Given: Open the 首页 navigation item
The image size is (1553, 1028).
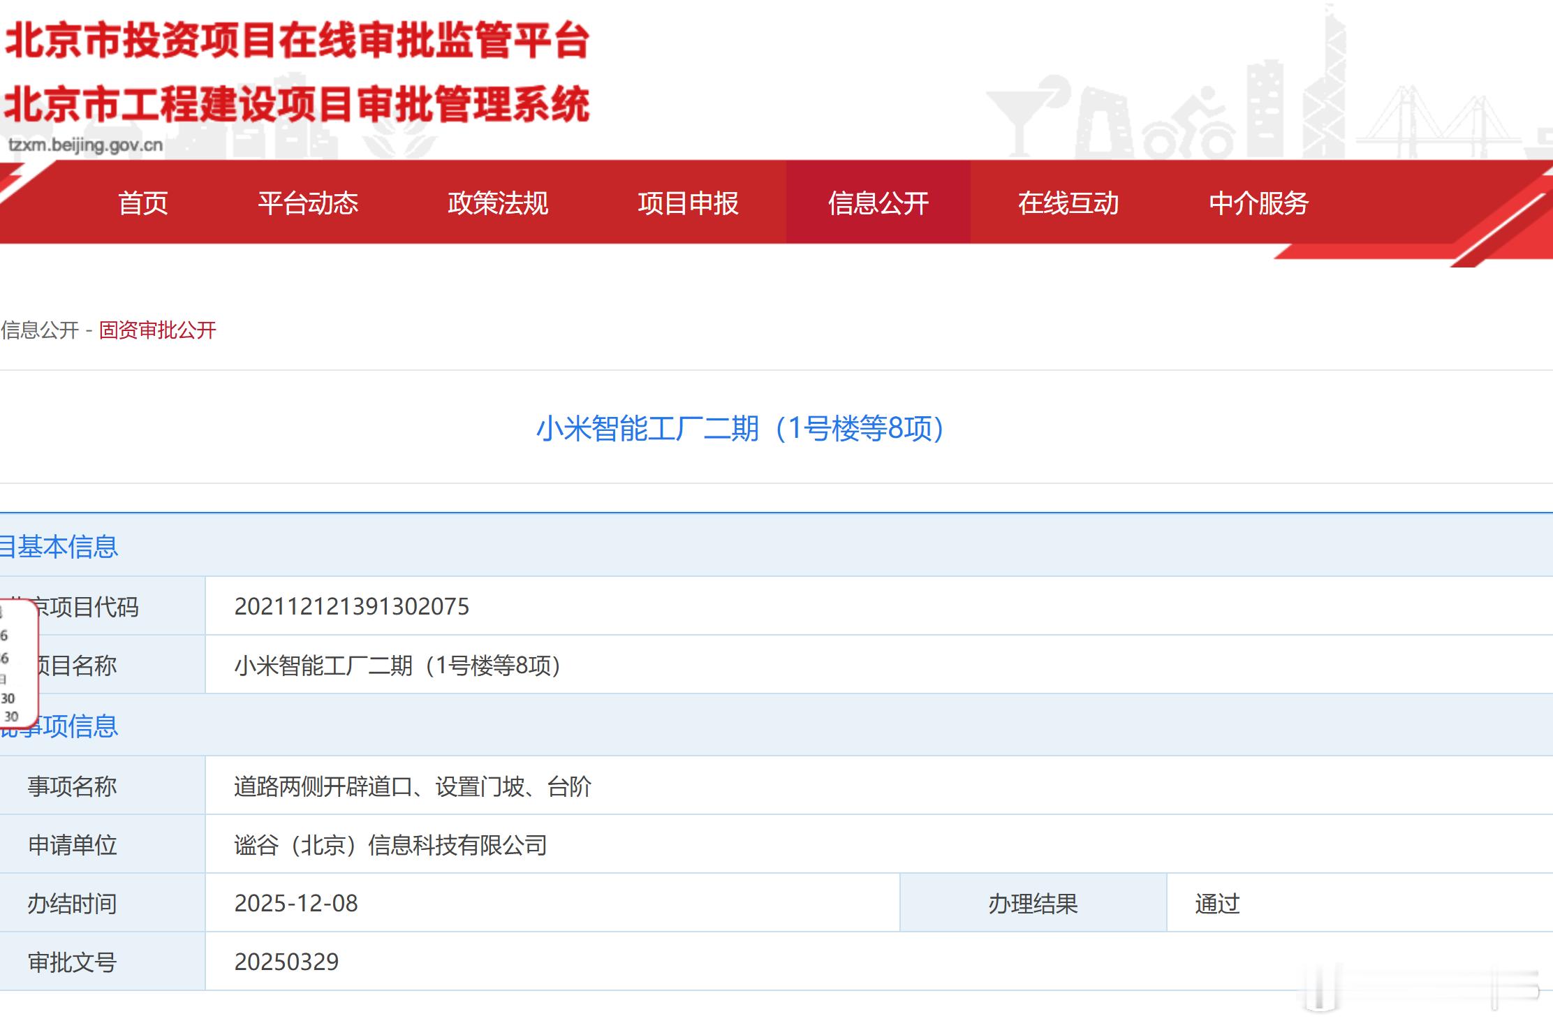Looking at the screenshot, I should (143, 203).
